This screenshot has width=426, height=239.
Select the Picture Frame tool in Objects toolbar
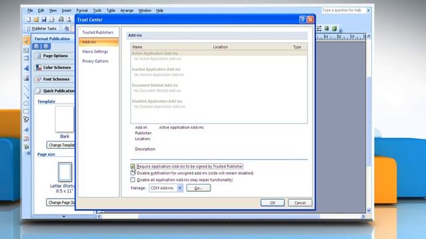click(26, 78)
